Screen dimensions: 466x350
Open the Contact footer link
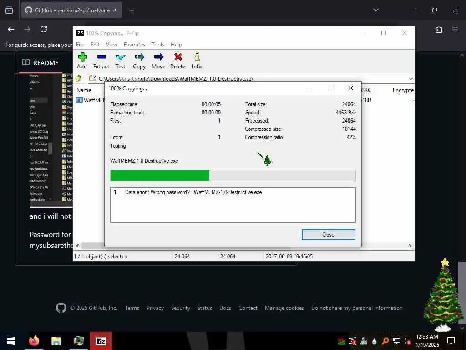(248, 308)
